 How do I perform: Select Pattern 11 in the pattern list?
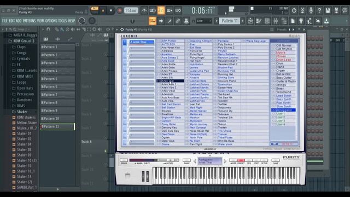(x=57, y=126)
